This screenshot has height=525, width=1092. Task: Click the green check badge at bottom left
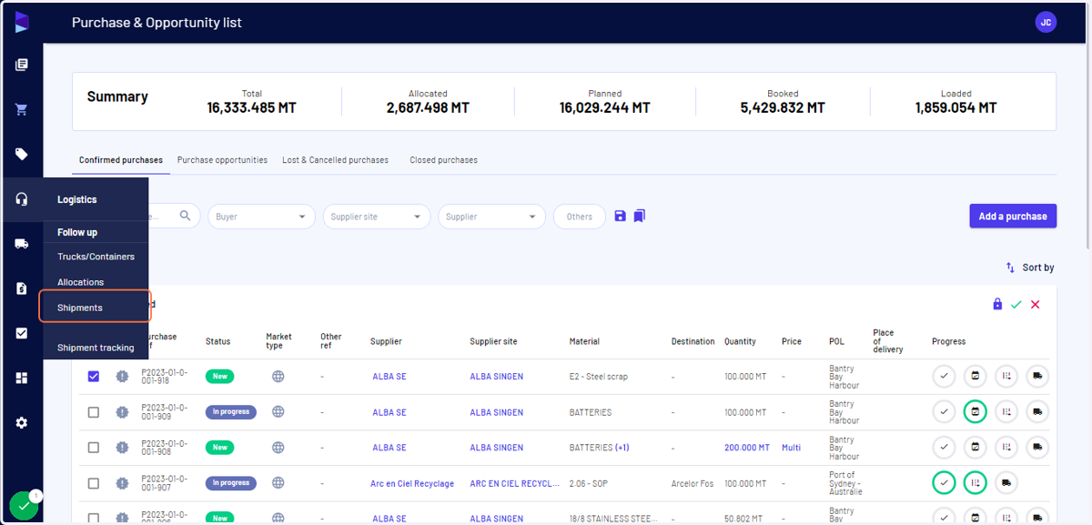coord(24,506)
